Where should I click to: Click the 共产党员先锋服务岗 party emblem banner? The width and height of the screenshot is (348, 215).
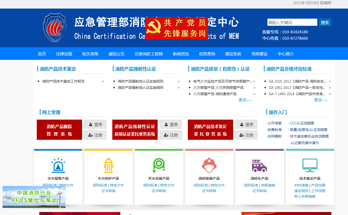pos(176,28)
